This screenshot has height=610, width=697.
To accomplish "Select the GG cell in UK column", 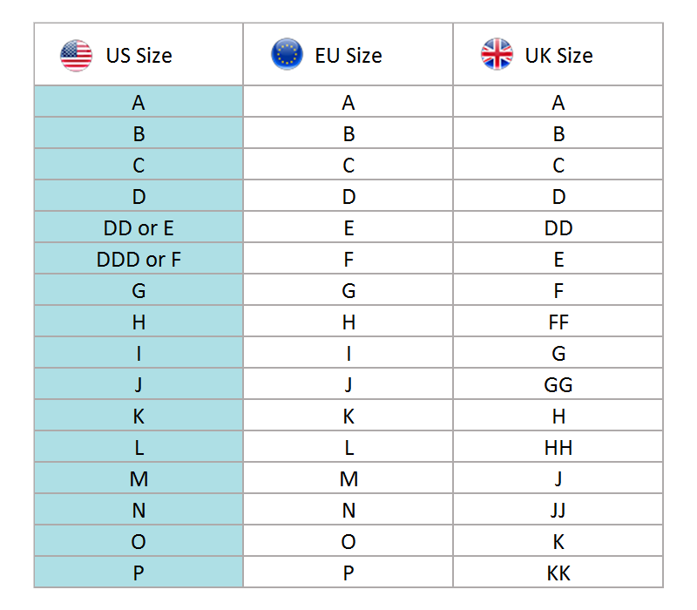I will coord(558,385).
